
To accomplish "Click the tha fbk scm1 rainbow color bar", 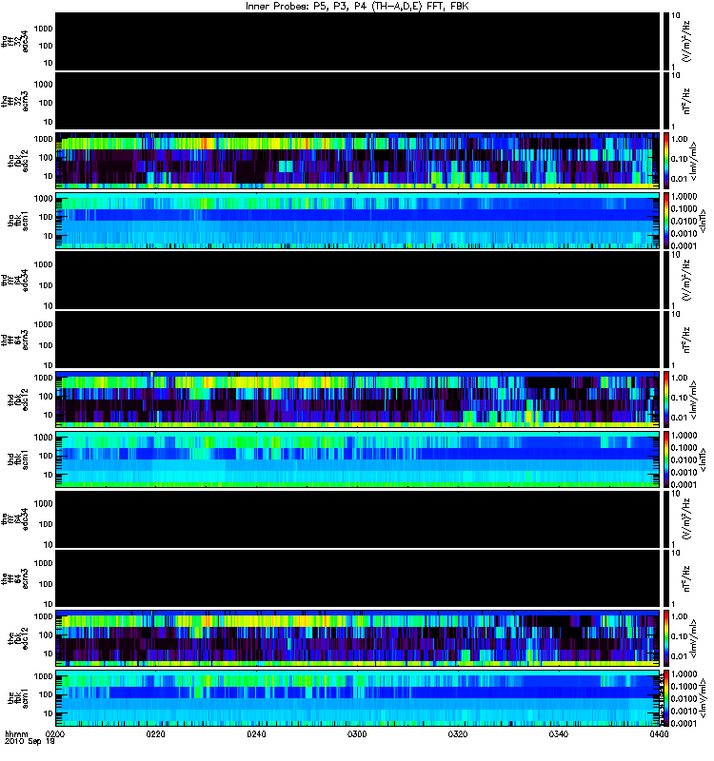I will point(665,221).
